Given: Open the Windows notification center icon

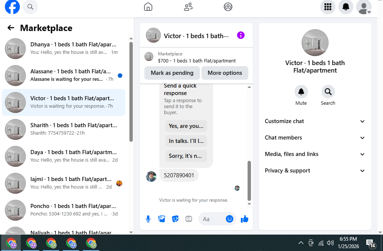Looking at the screenshot, I should point(371,243).
